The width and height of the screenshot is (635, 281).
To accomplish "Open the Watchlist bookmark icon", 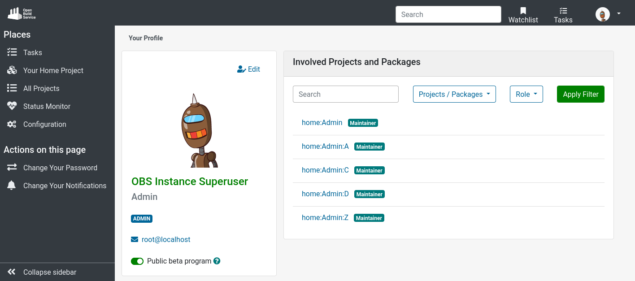I will click(x=523, y=11).
